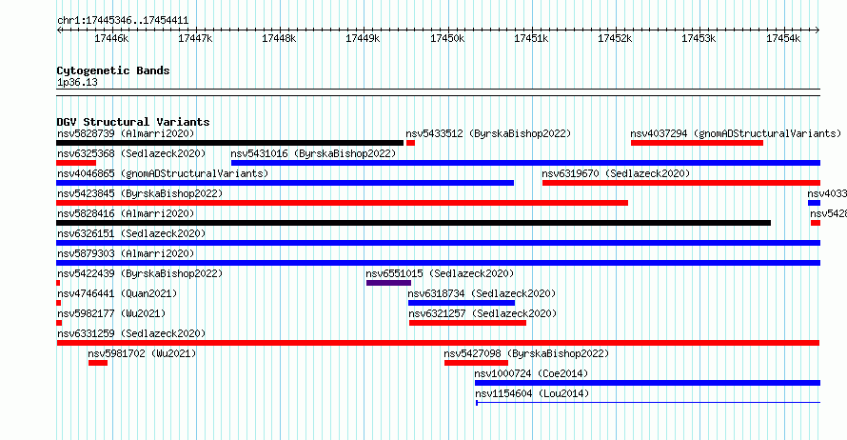Click the 17453k ruler tick label
The width and height of the screenshot is (847, 440).
click(x=699, y=38)
